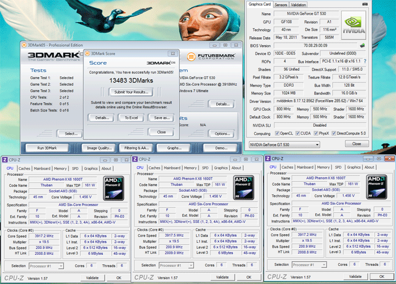Screen dimensions: 396x284
Task: Click Close in the 3DMark Score dialog
Action: (161, 132)
